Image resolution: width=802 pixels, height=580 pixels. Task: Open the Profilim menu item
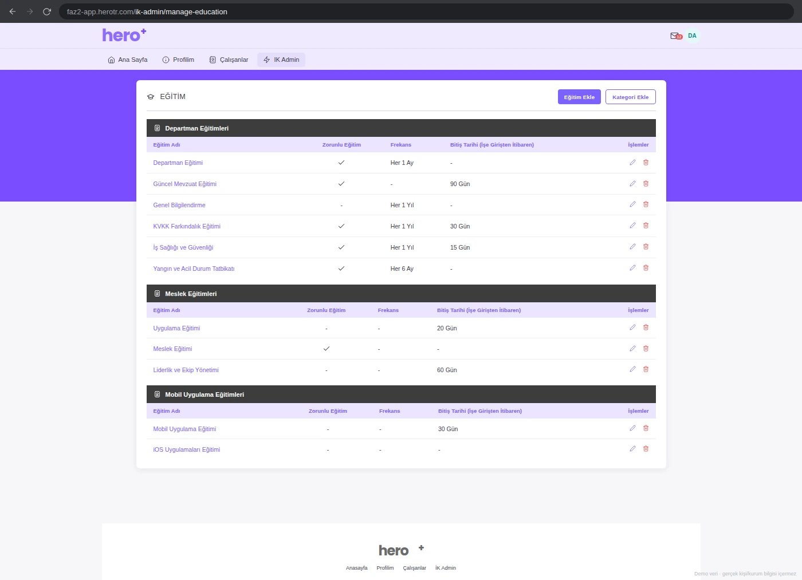click(x=178, y=60)
